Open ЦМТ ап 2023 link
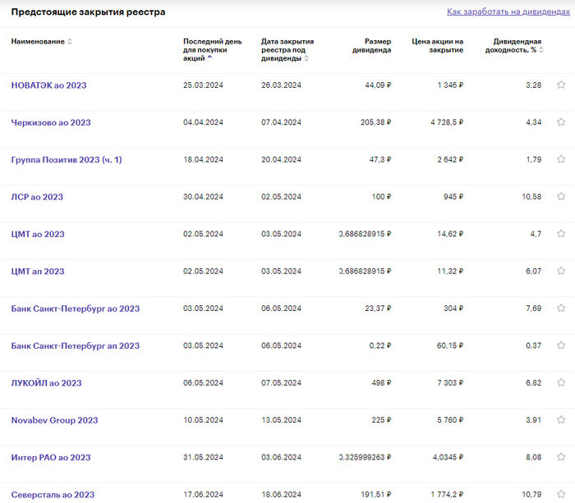 coord(38,272)
